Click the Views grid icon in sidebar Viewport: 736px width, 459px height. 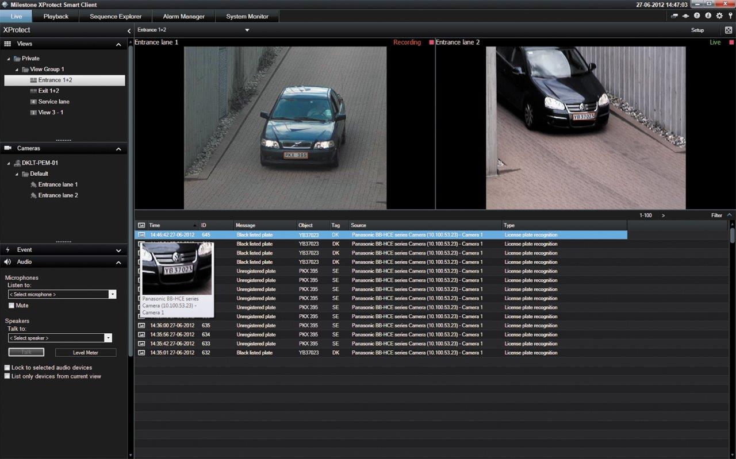click(8, 44)
